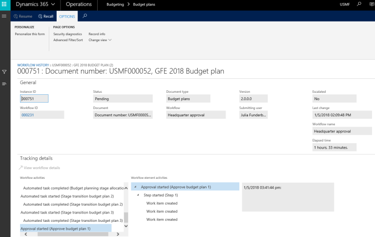Select Personalize this form option
This screenshot has width=375, height=237.
point(30,34)
